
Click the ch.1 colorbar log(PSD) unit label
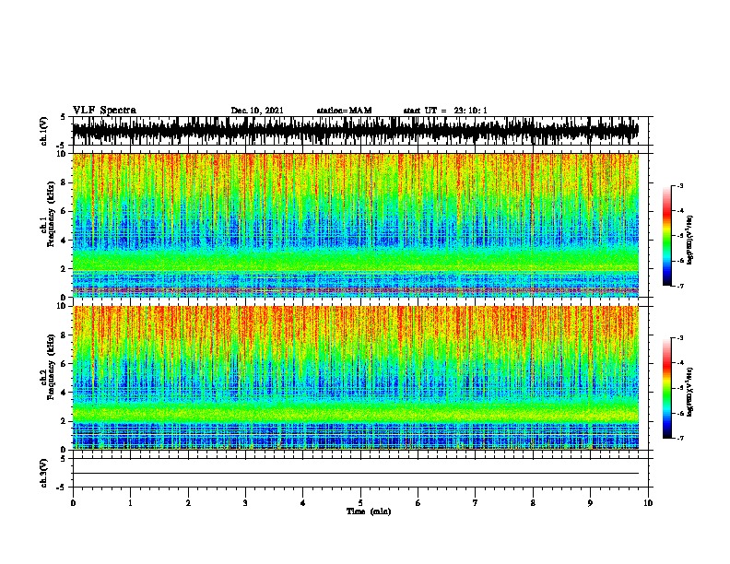[x=689, y=240]
